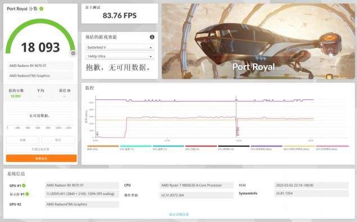Viewport: 357px width, 222px height.
Task: Click green check icon beside 显示器 #1
Action: point(27,194)
